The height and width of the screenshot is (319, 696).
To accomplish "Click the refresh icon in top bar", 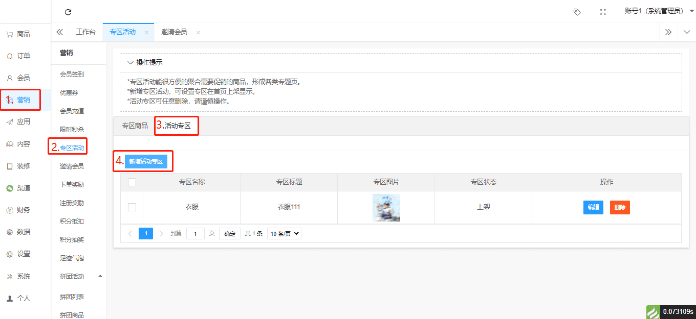I will point(68,12).
